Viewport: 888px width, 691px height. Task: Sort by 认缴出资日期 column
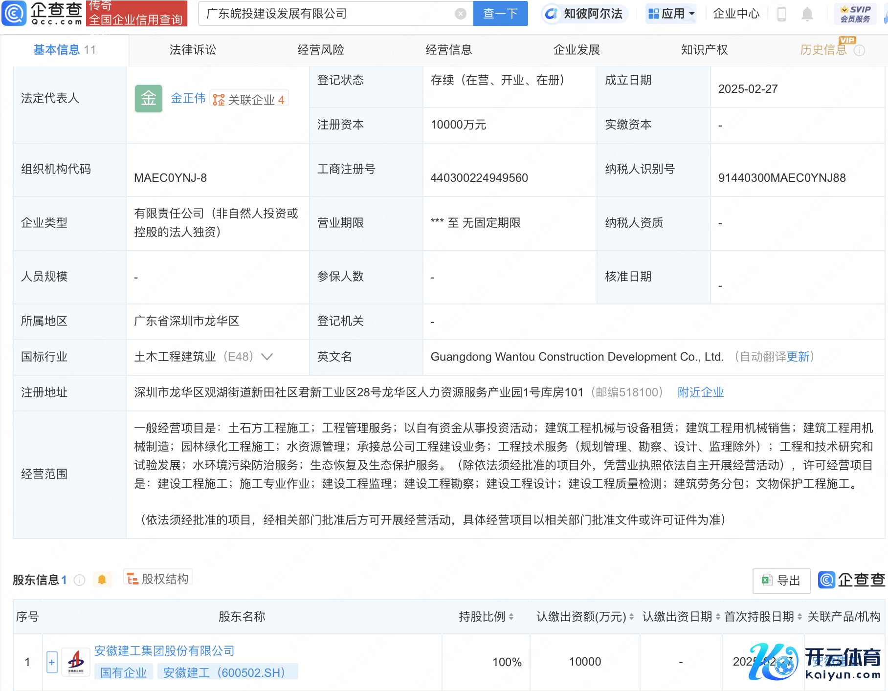[718, 617]
